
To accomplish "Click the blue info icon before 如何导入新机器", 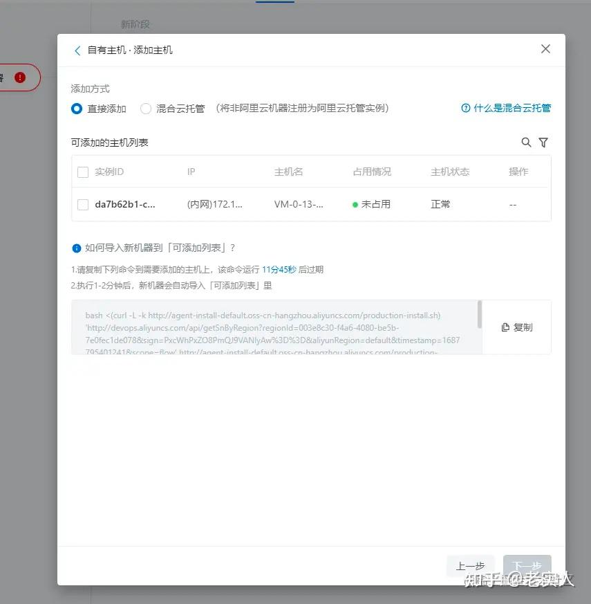I will [x=76, y=247].
